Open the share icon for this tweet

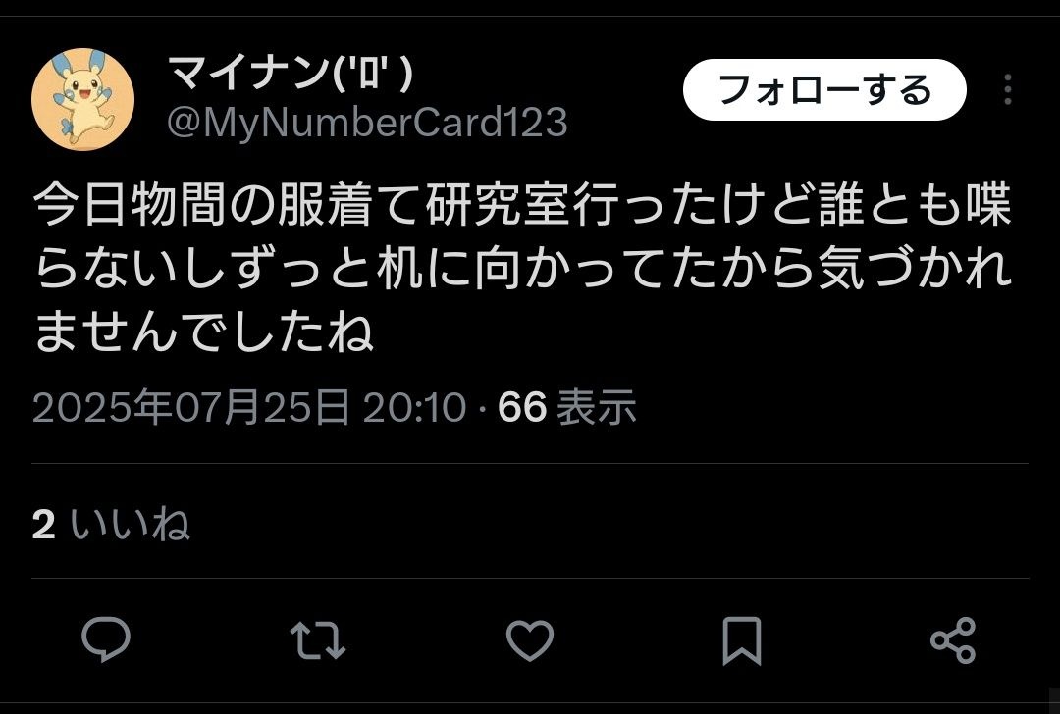953,639
